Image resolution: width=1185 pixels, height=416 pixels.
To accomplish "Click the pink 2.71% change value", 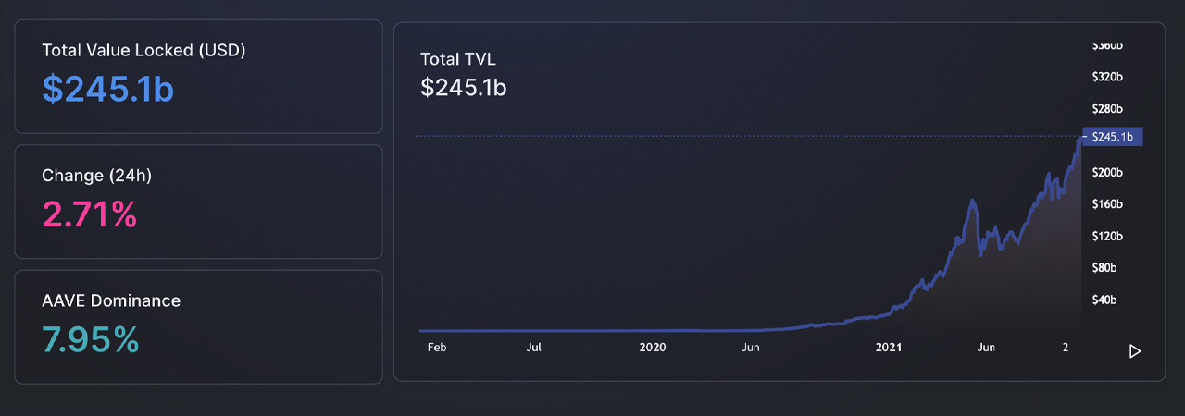I will [90, 214].
